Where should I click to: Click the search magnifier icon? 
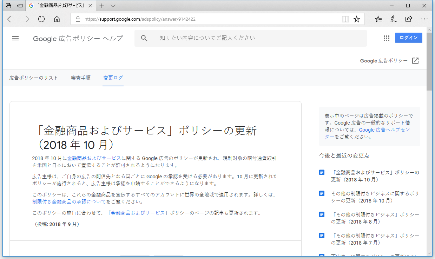click(144, 38)
